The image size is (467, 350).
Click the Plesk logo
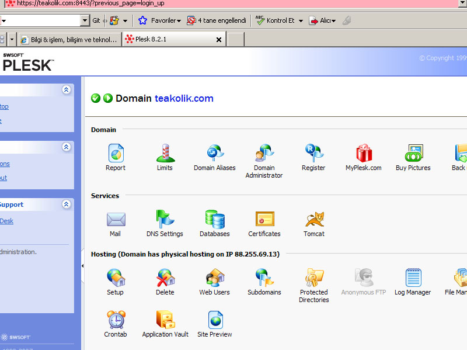point(28,63)
